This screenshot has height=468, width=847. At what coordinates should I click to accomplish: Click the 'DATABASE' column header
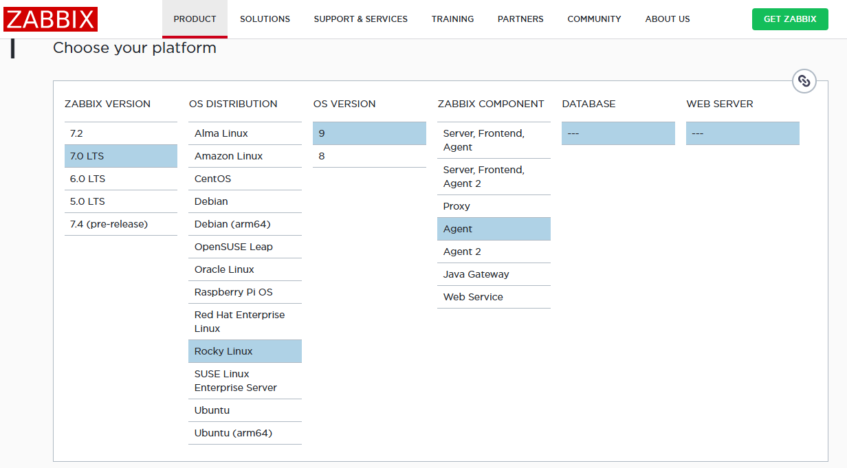coord(589,104)
